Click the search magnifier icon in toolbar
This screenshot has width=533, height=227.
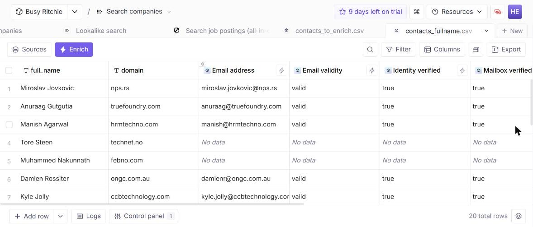click(x=370, y=50)
